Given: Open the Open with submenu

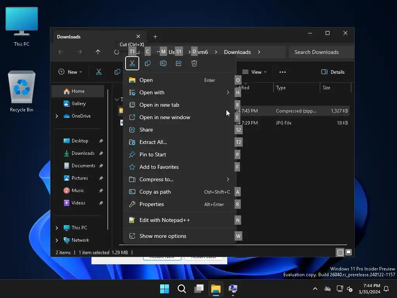Looking at the screenshot, I should [x=180, y=92].
